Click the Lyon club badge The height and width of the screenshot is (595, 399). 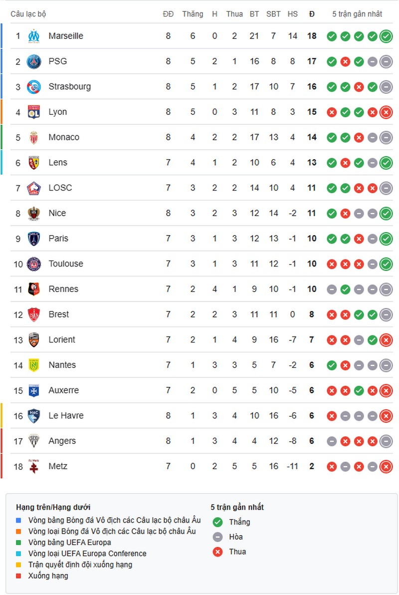33,112
